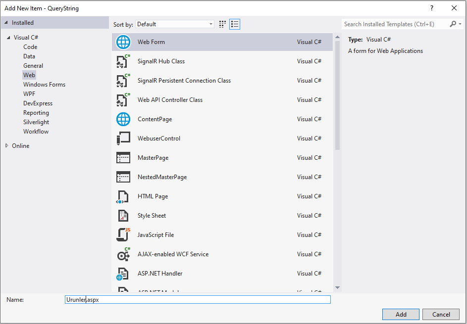Screen dimensions: 467x324
Task: Open the DevExpress template category
Action: click(38, 103)
